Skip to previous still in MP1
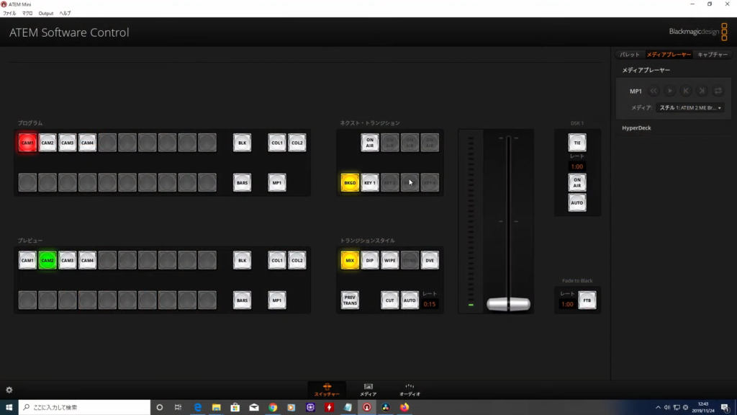737x415 pixels. 686,91
